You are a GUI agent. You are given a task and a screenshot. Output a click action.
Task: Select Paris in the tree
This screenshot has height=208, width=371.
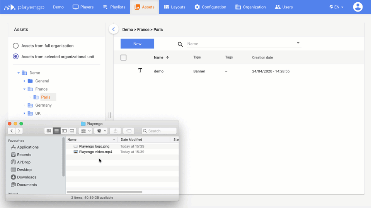[x=46, y=97]
